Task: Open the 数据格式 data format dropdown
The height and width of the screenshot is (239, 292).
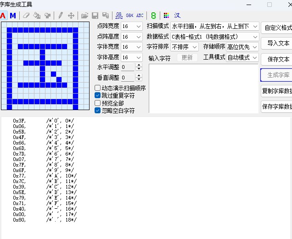Action: (x=215, y=37)
